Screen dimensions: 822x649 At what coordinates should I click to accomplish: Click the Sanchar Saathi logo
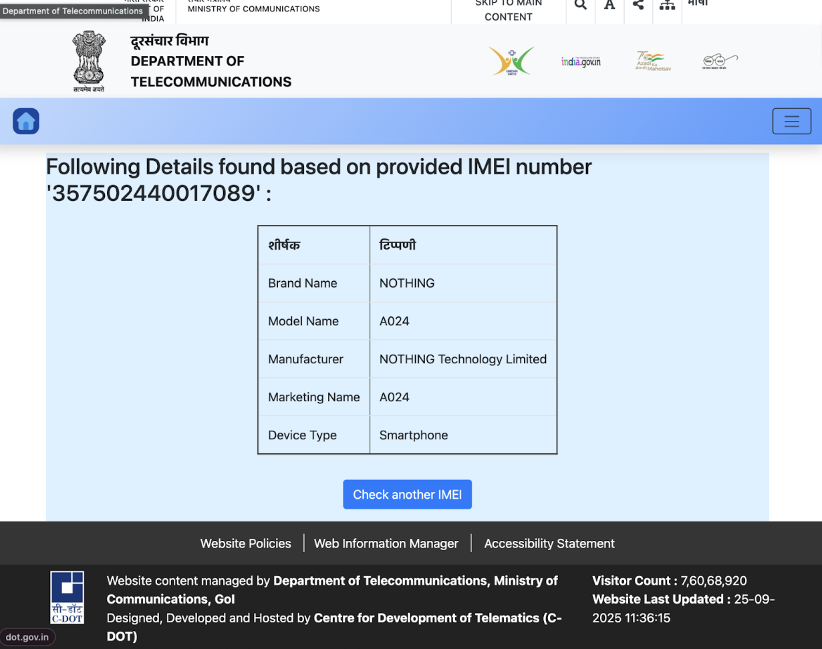tap(512, 60)
